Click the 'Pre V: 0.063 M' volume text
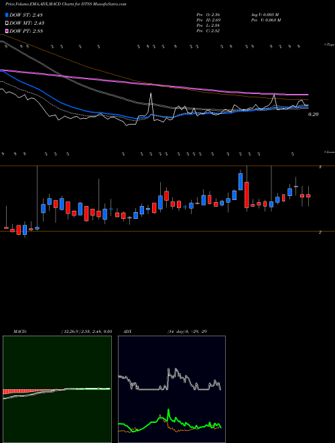Screen dimensions: 335x443 click(267, 20)
